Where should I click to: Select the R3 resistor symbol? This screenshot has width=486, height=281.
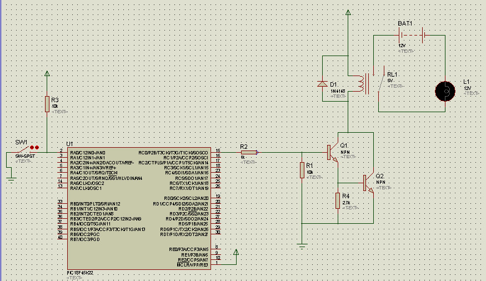click(x=47, y=104)
